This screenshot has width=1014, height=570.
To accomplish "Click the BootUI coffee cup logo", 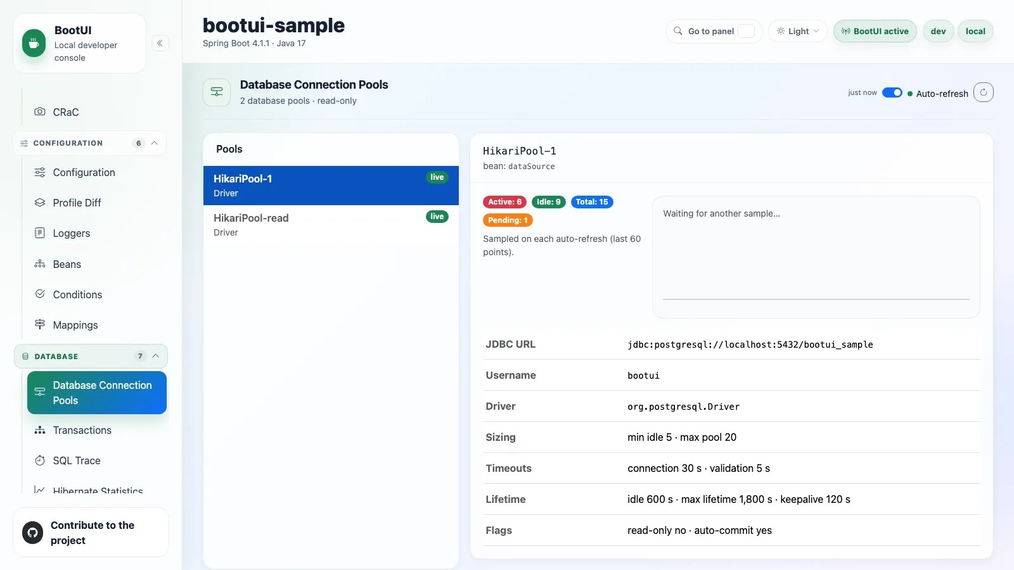I will click(x=34, y=43).
